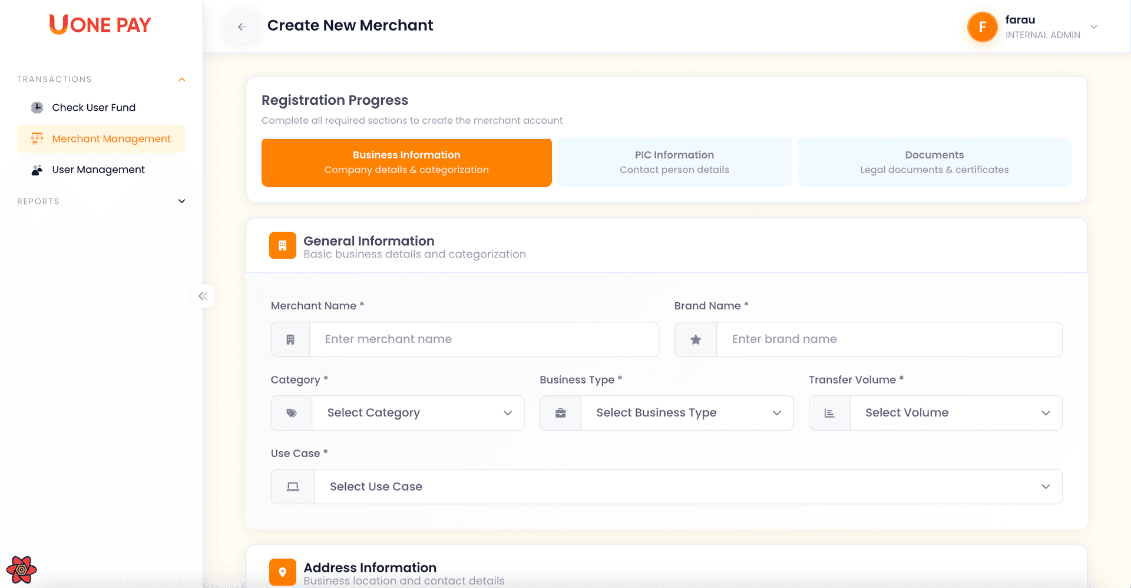This screenshot has height=588, width=1131.
Task: Switch to the PIC Information step
Action: click(674, 162)
